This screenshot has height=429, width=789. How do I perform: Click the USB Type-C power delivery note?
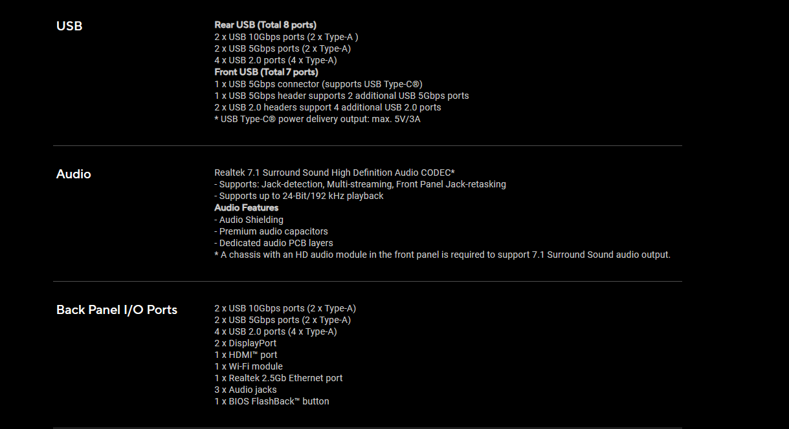coord(317,119)
